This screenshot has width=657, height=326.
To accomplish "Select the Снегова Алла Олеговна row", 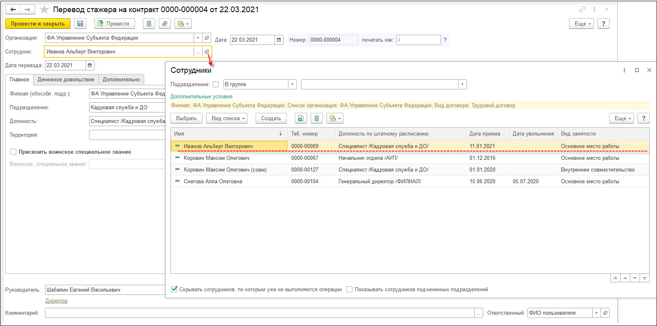I will [x=410, y=181].
